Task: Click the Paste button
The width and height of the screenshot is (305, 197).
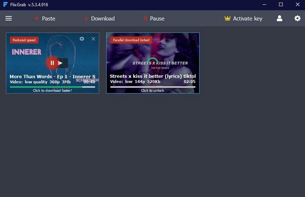Action: pos(45,18)
